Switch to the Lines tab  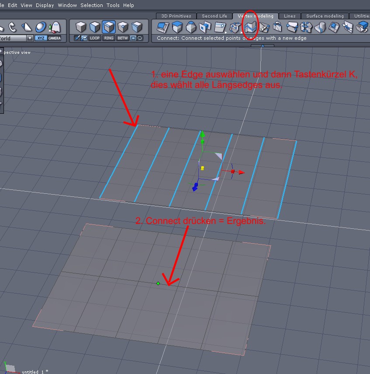pyautogui.click(x=290, y=16)
